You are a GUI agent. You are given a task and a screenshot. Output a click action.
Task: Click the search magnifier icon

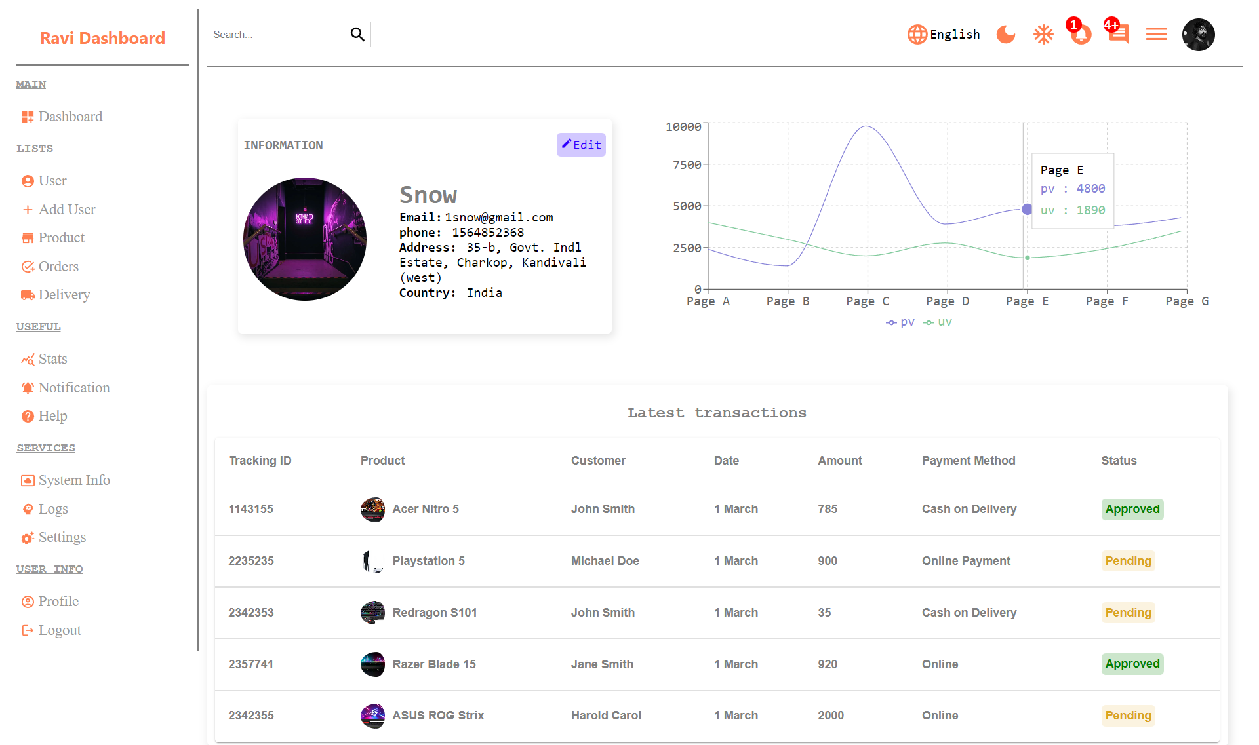357,33
